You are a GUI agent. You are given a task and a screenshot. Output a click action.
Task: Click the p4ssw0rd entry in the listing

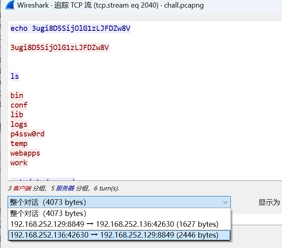(x=28, y=134)
